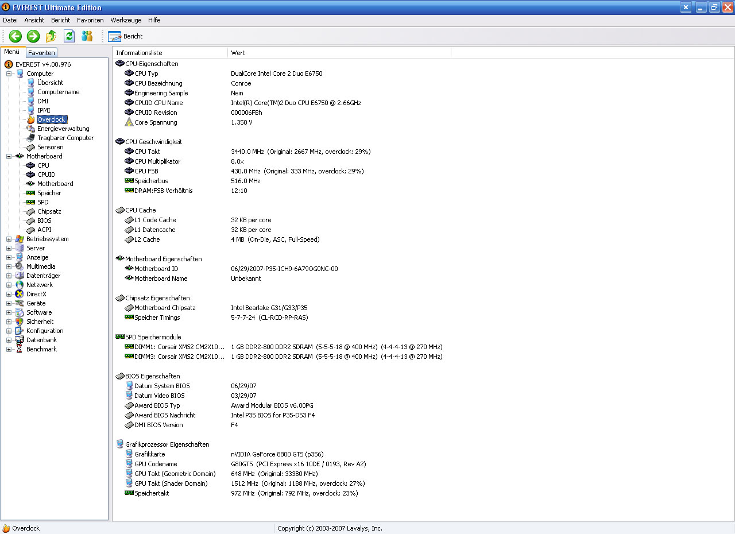Screen dimensions: 735x534
Task: Expand the Multimedia tree node
Action: click(9, 266)
